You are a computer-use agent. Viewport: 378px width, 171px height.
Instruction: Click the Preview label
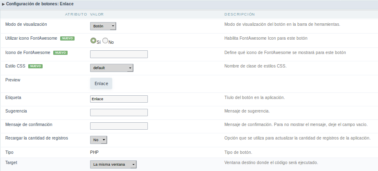[x=13, y=80]
